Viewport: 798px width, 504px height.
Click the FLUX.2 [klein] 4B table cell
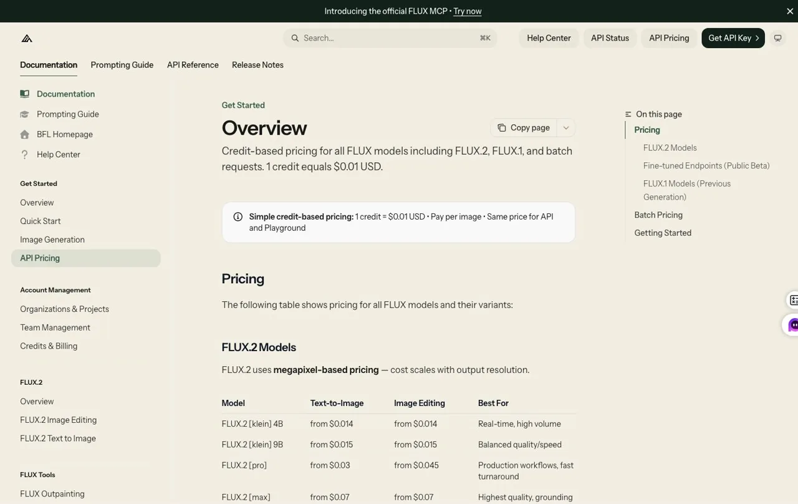(x=252, y=424)
